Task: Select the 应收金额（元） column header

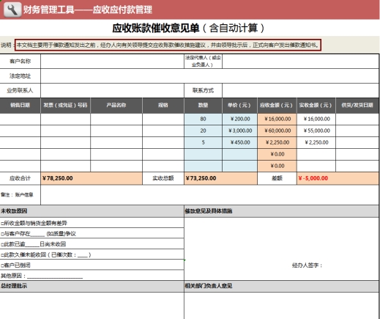Action: click(277, 106)
